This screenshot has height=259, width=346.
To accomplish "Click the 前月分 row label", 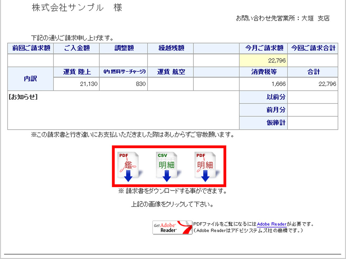I will point(263,110).
